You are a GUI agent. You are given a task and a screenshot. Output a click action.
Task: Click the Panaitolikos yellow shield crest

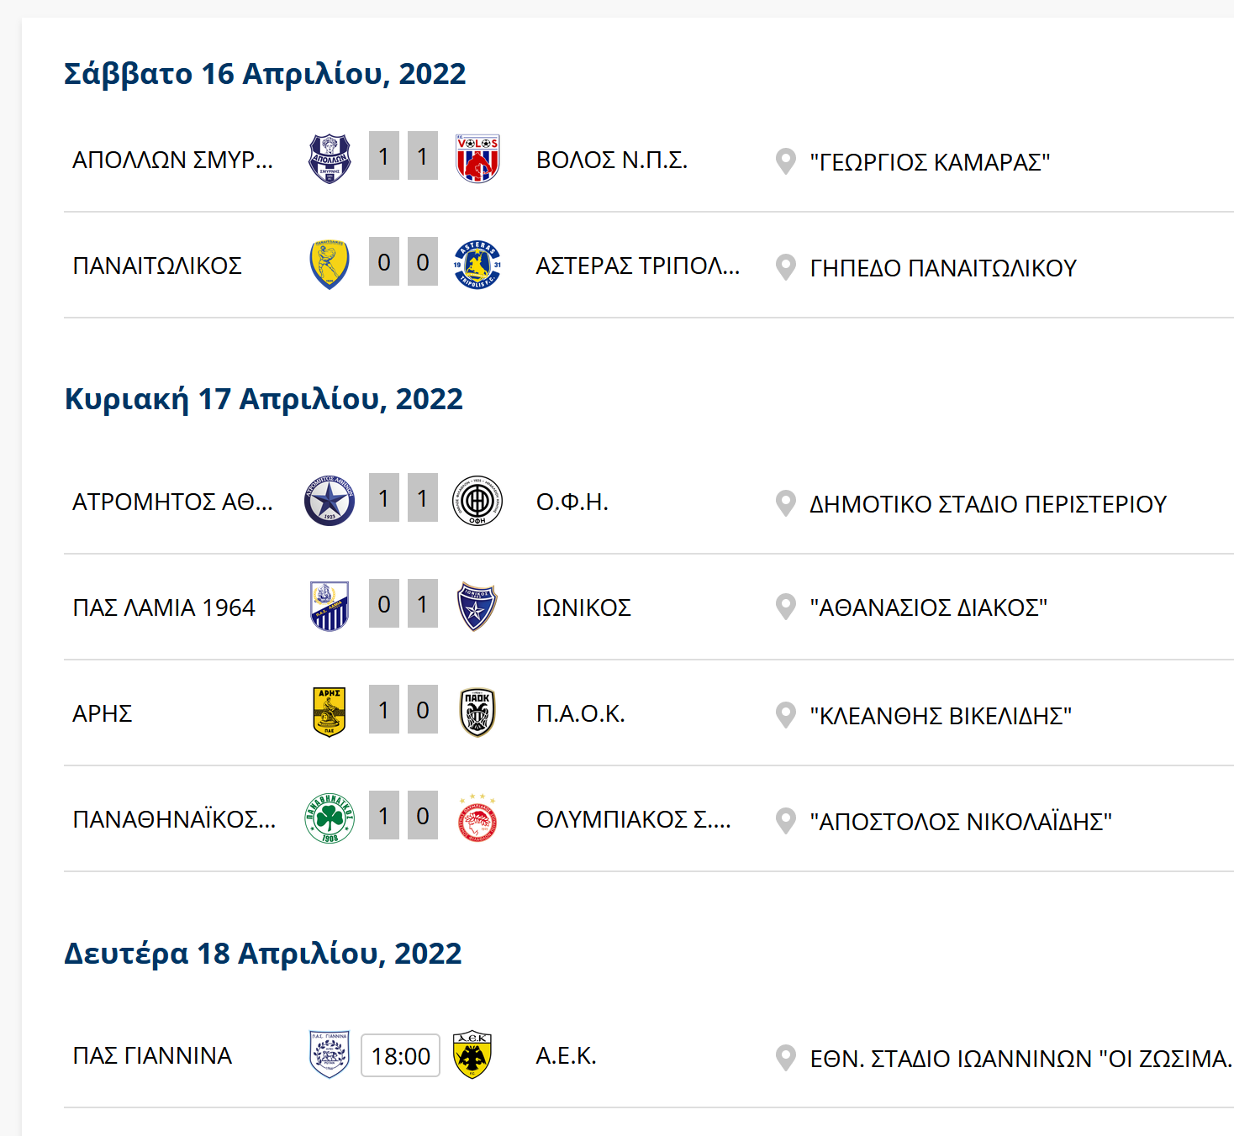coord(330,265)
